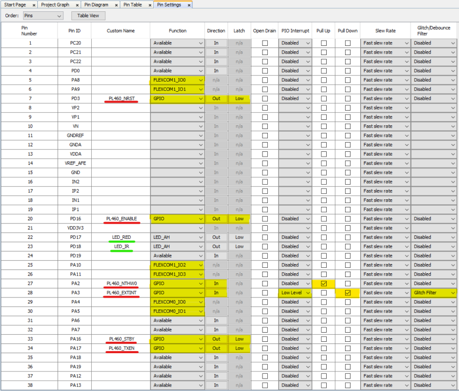This screenshot has width=459, height=391.
Task: Close the Start Page tab
Action: (34, 5)
